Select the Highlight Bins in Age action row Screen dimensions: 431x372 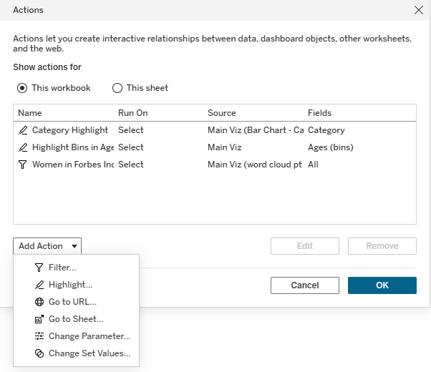(73, 147)
